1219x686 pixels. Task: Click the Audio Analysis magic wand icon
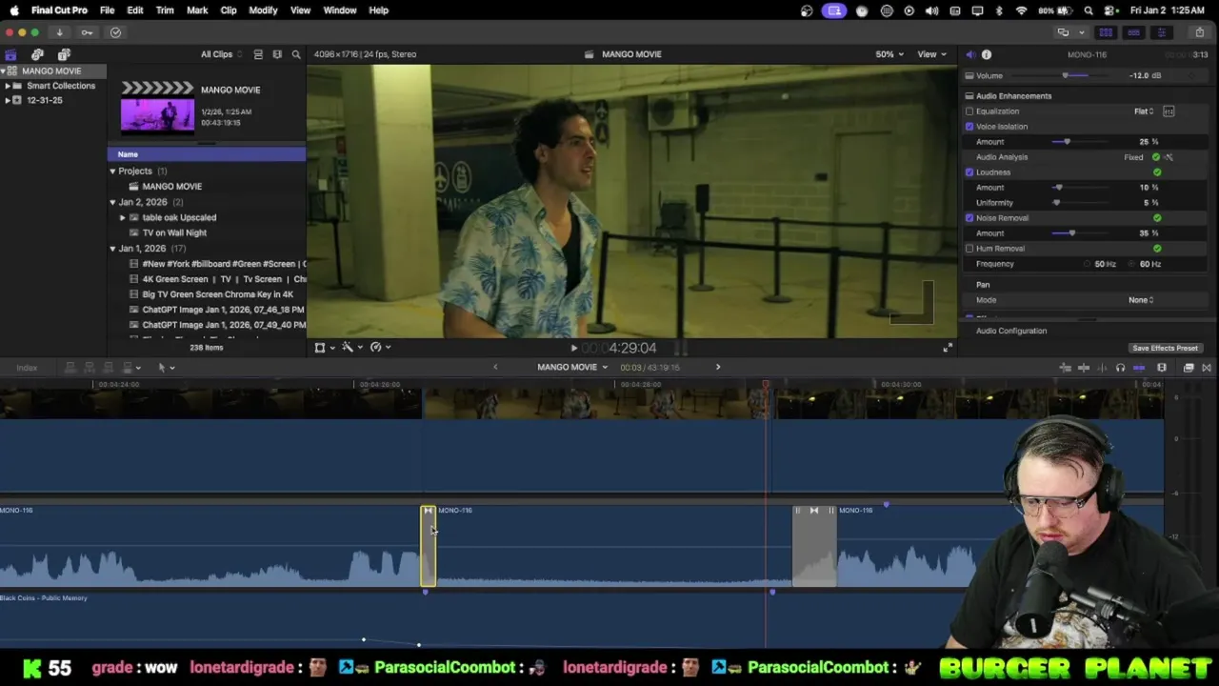1169,157
